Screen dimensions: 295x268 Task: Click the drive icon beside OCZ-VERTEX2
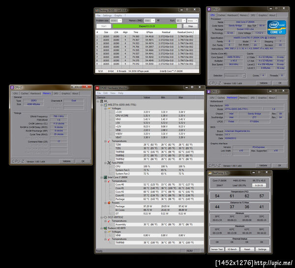coord(105,217)
